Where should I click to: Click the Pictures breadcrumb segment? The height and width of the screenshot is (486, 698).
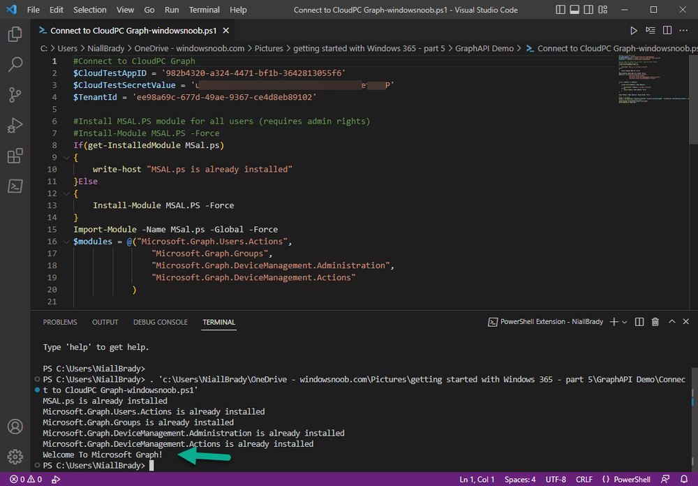click(x=269, y=49)
